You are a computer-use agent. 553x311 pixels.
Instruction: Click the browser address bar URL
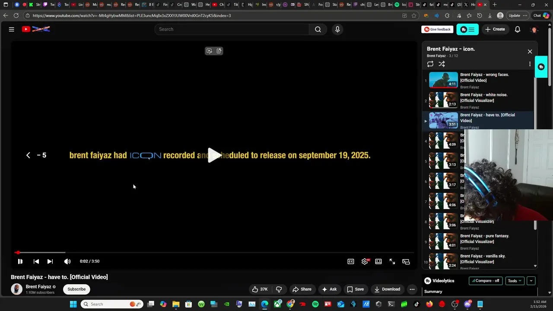[132, 16]
